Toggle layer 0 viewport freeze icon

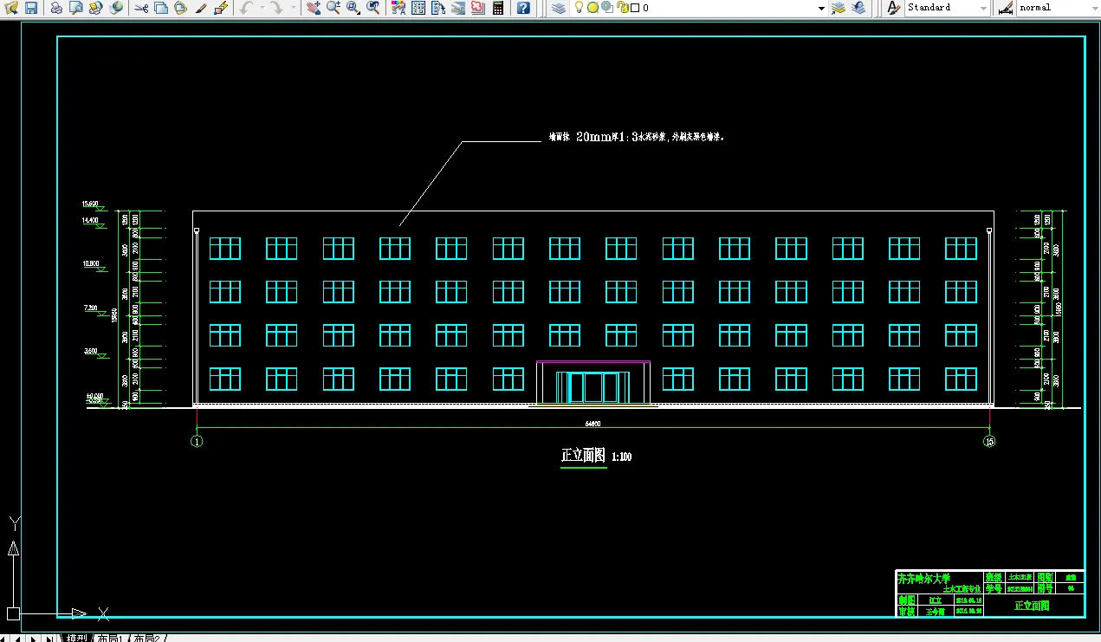pyautogui.click(x=607, y=8)
